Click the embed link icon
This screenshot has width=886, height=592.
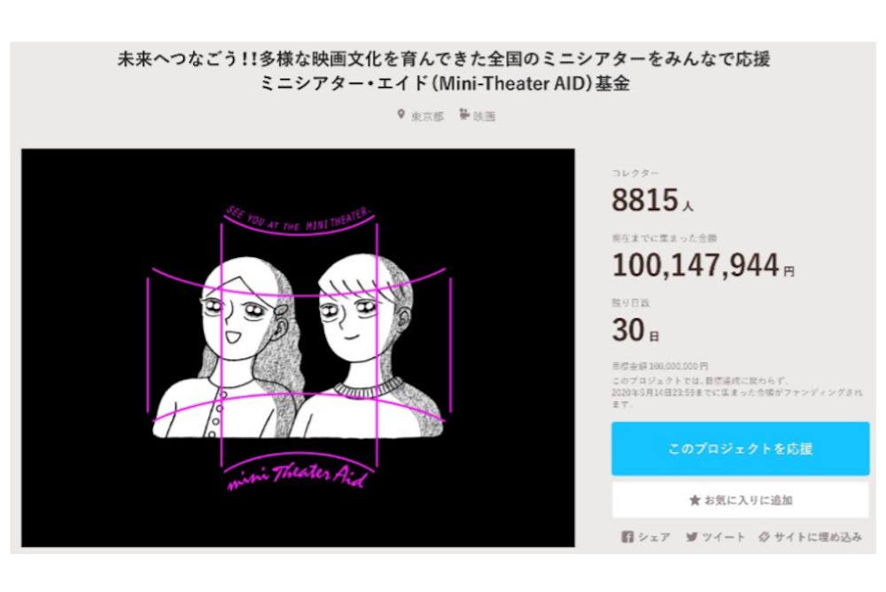tap(765, 537)
